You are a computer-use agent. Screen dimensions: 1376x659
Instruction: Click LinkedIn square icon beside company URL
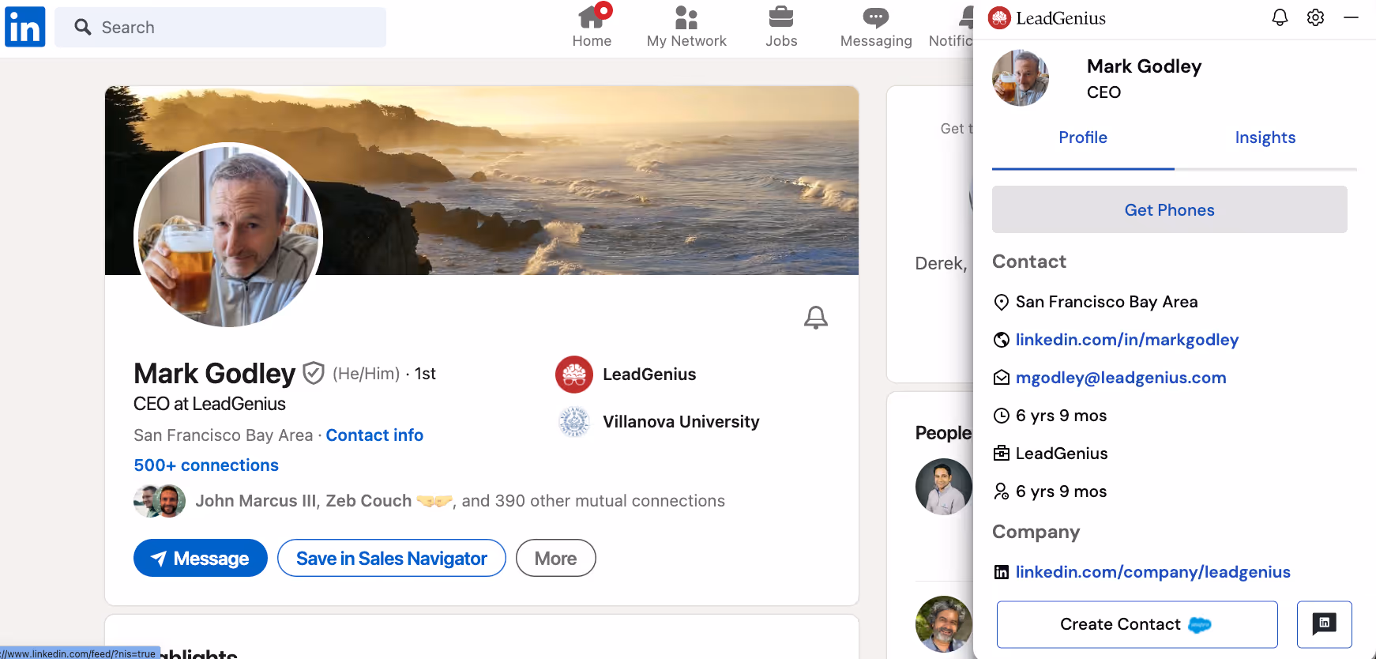point(1001,572)
